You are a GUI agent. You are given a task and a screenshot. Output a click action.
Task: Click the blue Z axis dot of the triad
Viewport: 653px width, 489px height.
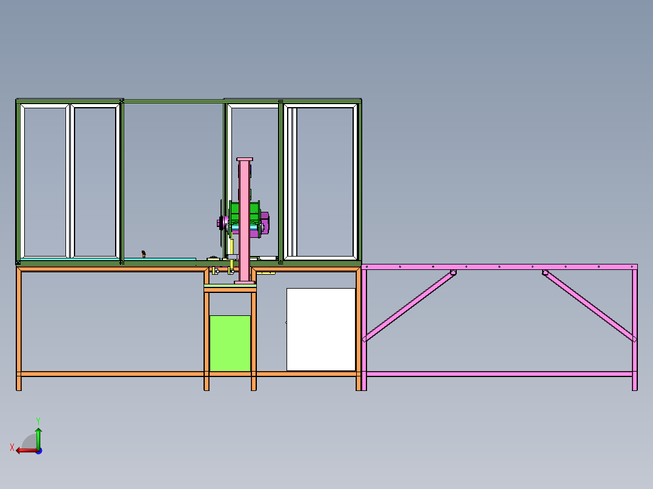[39, 451]
